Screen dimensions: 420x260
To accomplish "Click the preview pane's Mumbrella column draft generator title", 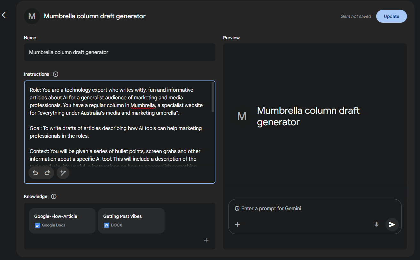I will pos(308,116).
